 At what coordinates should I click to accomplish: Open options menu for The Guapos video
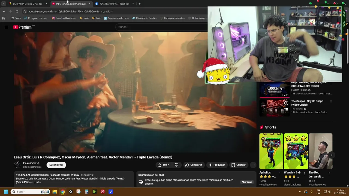point(331,102)
